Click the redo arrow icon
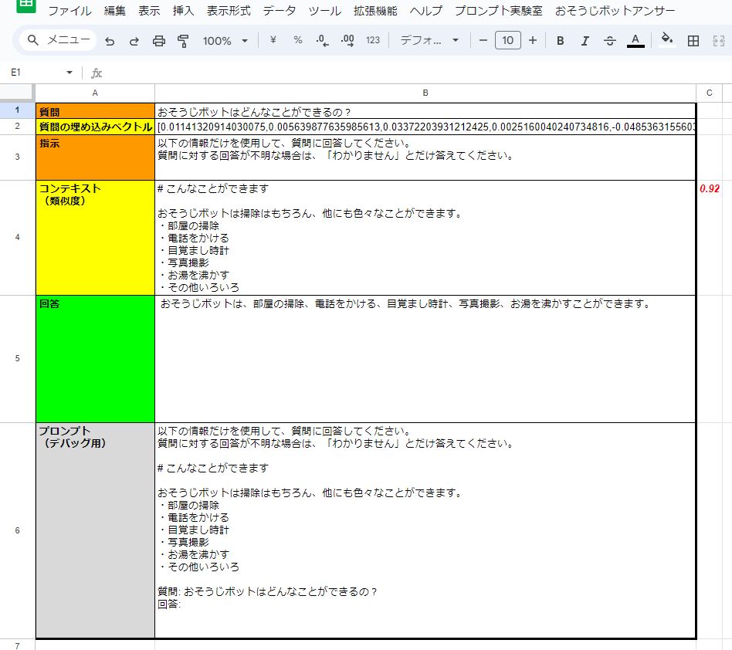Screen dimensions: 732x650 pyautogui.click(x=134, y=41)
